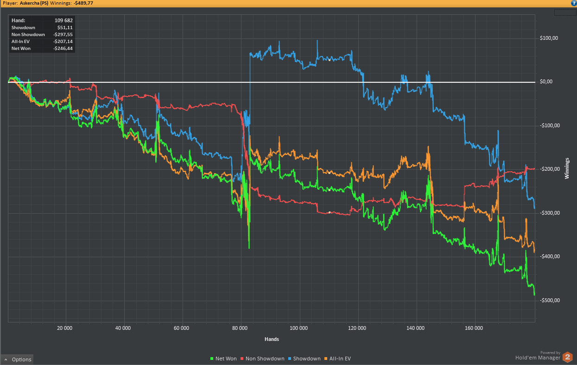
Task: Click the green Net Won legend square
Action: 212,359
